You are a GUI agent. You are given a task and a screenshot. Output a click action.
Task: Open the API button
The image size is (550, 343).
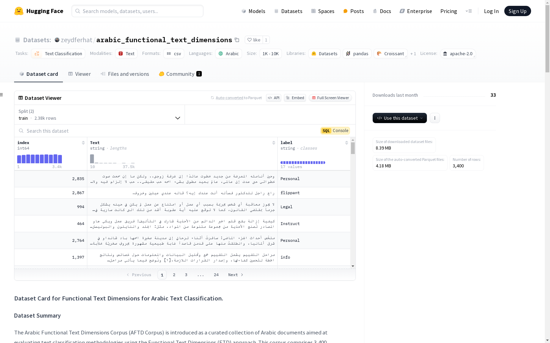point(274,98)
